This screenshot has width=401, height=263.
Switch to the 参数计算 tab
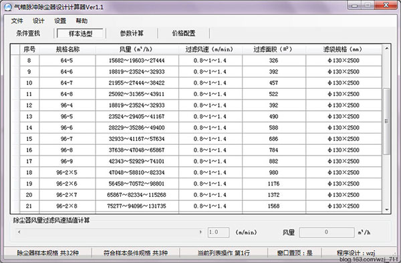tap(132, 33)
